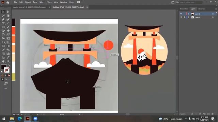Expand Layer 2 contents
Viewport: 218px width, 122px height.
189,14
